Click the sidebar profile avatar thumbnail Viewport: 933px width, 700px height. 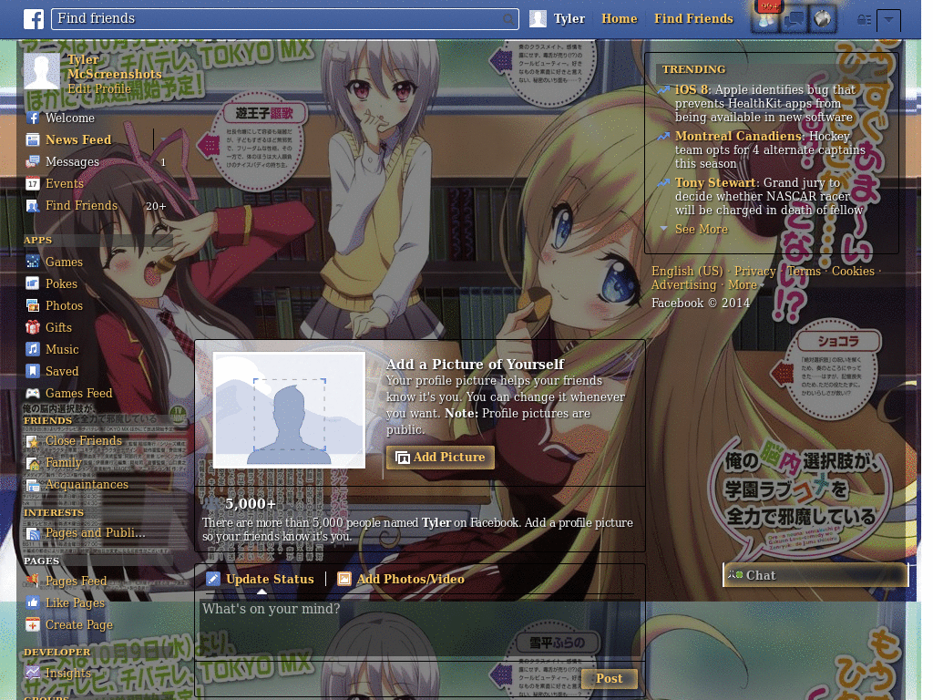[42, 71]
